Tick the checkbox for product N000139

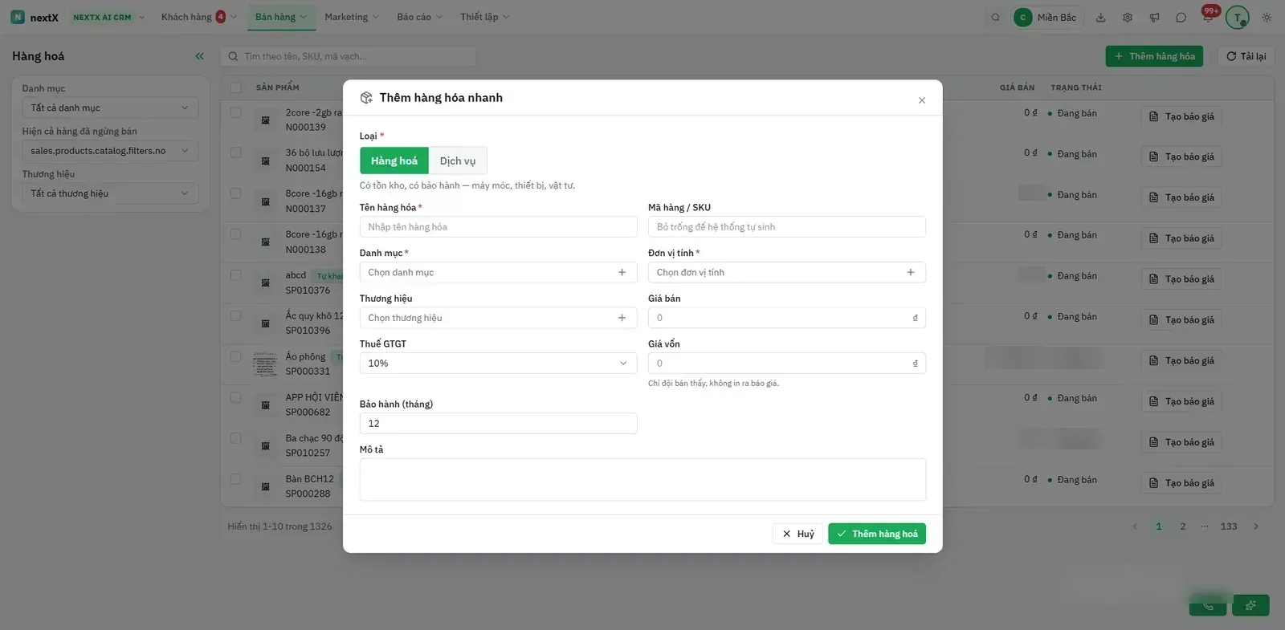pos(235,112)
